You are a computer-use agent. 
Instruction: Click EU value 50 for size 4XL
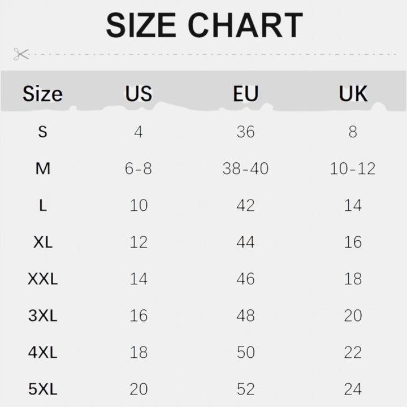245,353
